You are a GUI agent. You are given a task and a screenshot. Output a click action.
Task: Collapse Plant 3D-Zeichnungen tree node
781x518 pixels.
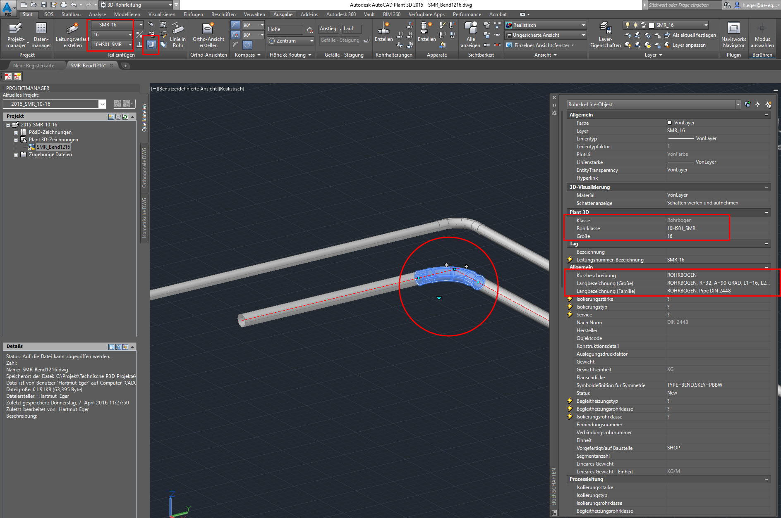tap(16, 140)
